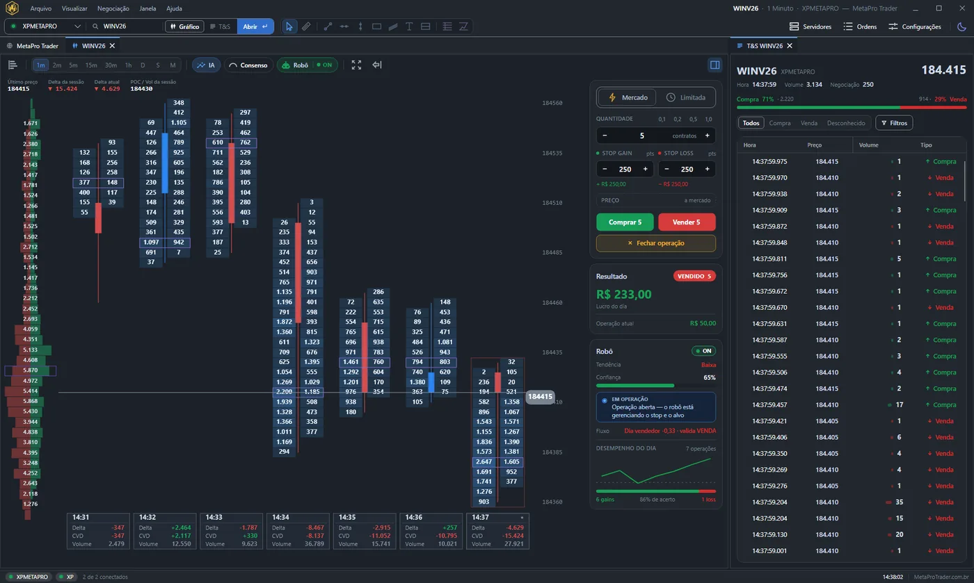Open Servidores panel
The width and height of the screenshot is (974, 583).
point(811,26)
